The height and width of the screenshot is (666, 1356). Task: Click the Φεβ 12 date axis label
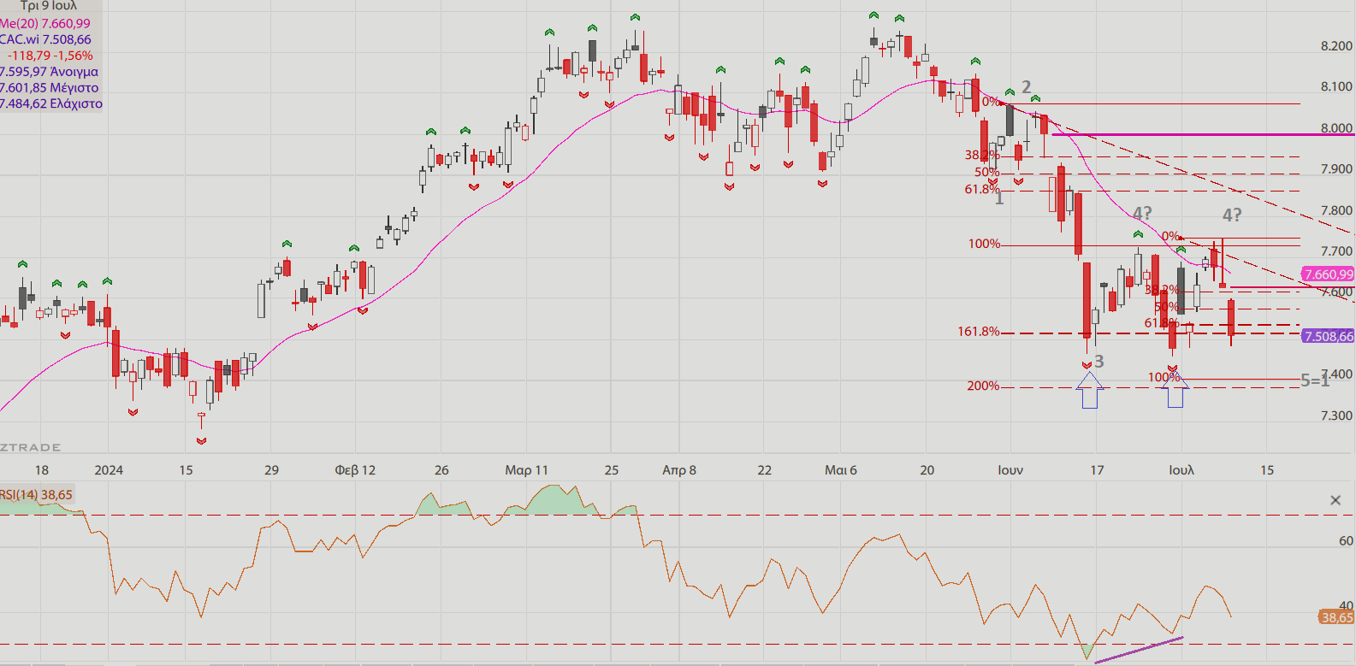pyautogui.click(x=355, y=470)
